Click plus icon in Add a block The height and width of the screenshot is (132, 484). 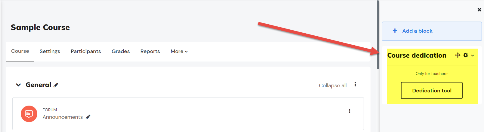coord(395,31)
